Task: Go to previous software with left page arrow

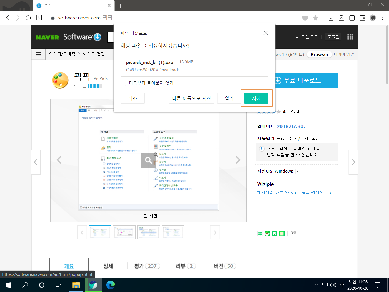Action: (36, 162)
